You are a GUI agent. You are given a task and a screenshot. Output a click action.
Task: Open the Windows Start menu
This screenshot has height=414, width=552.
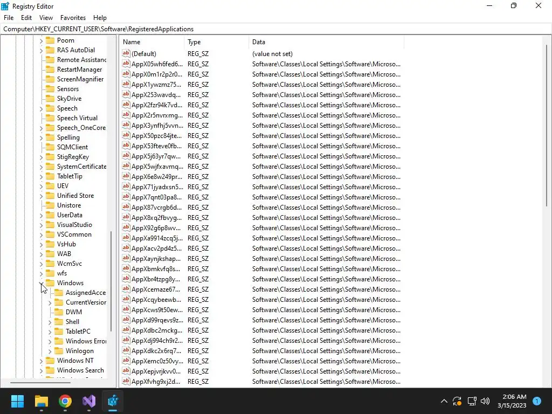click(x=17, y=401)
